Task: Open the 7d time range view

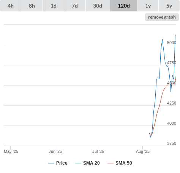Action: (75, 6)
